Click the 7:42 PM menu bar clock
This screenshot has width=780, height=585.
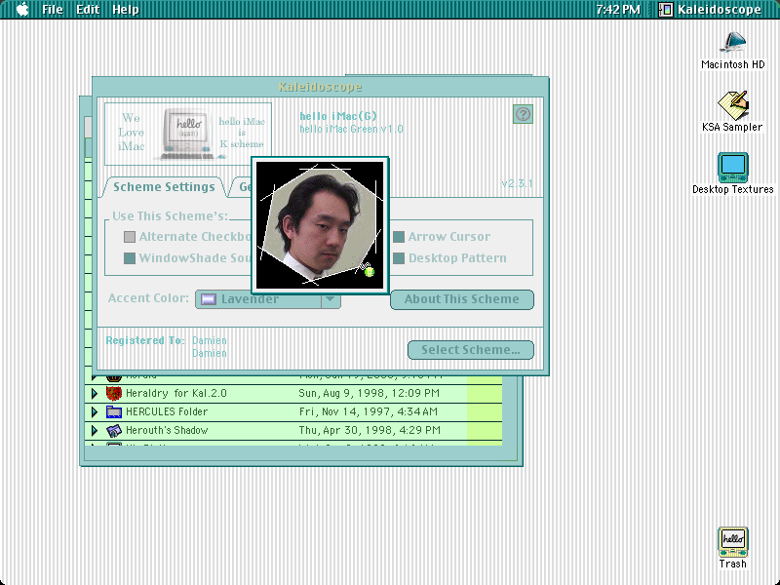click(x=618, y=10)
